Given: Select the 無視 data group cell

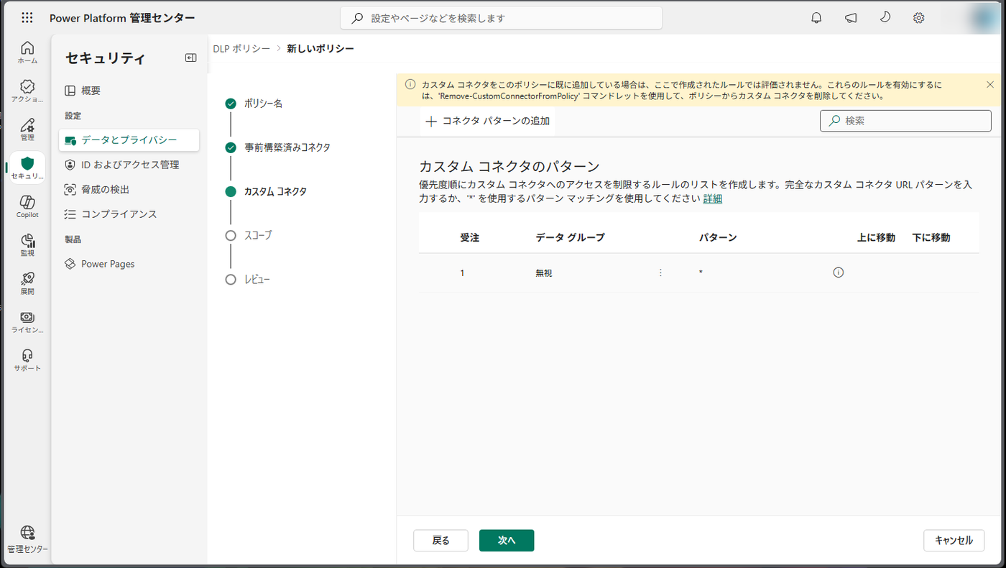Looking at the screenshot, I should [x=544, y=273].
